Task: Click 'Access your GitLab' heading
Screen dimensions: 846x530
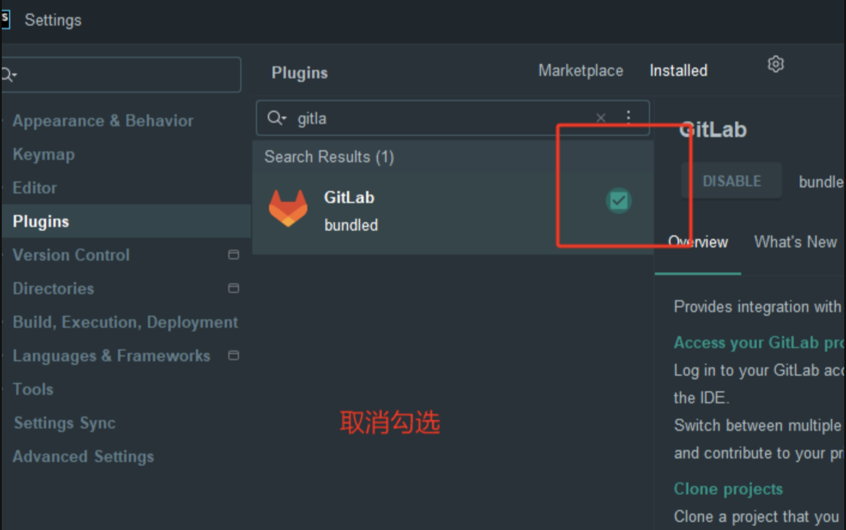Action: pos(759,343)
